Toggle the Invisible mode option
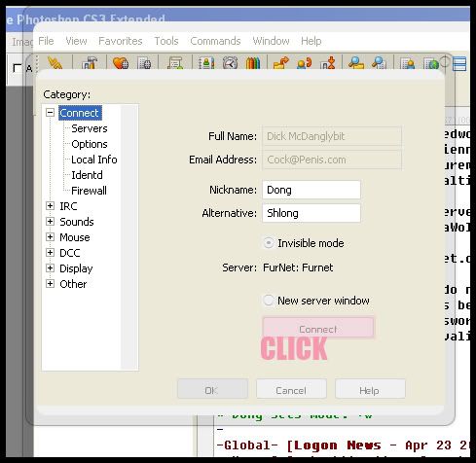This screenshot has height=463, width=476. pos(269,242)
